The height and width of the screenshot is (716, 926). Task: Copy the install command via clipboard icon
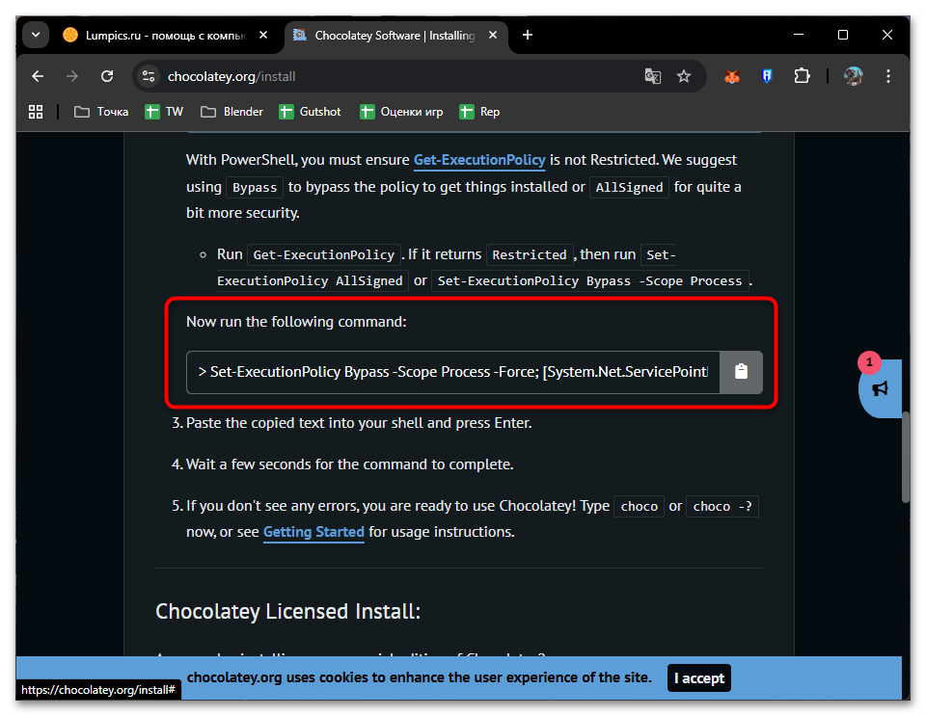(741, 372)
